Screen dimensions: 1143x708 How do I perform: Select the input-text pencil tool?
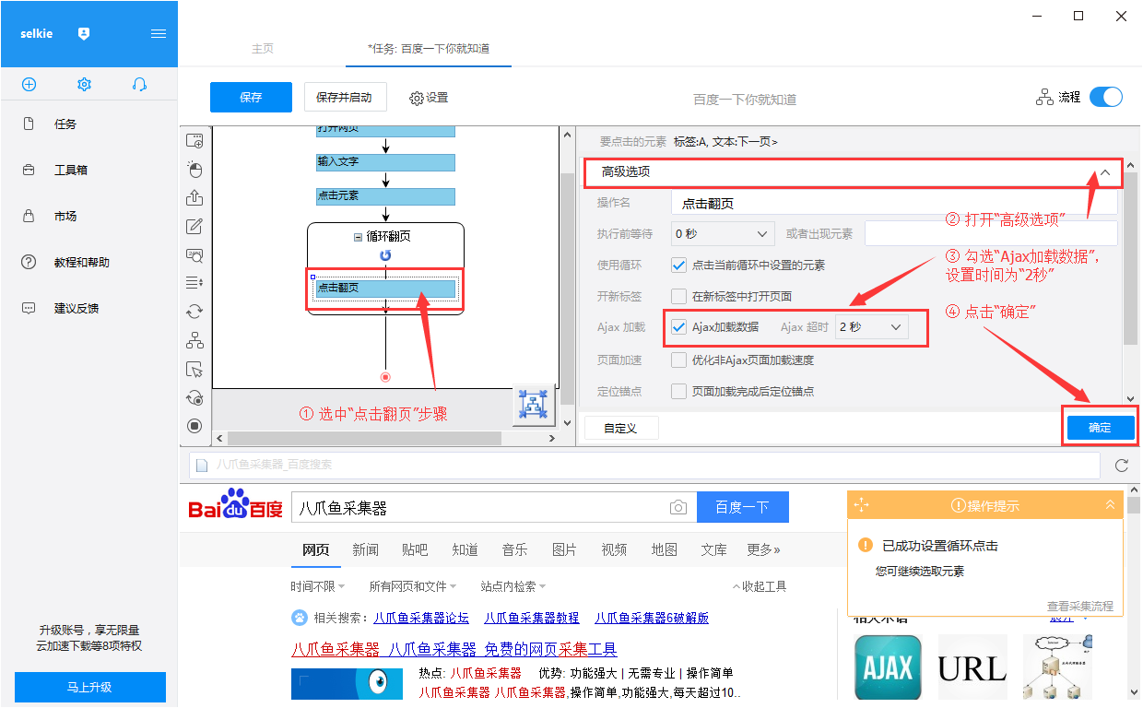194,227
